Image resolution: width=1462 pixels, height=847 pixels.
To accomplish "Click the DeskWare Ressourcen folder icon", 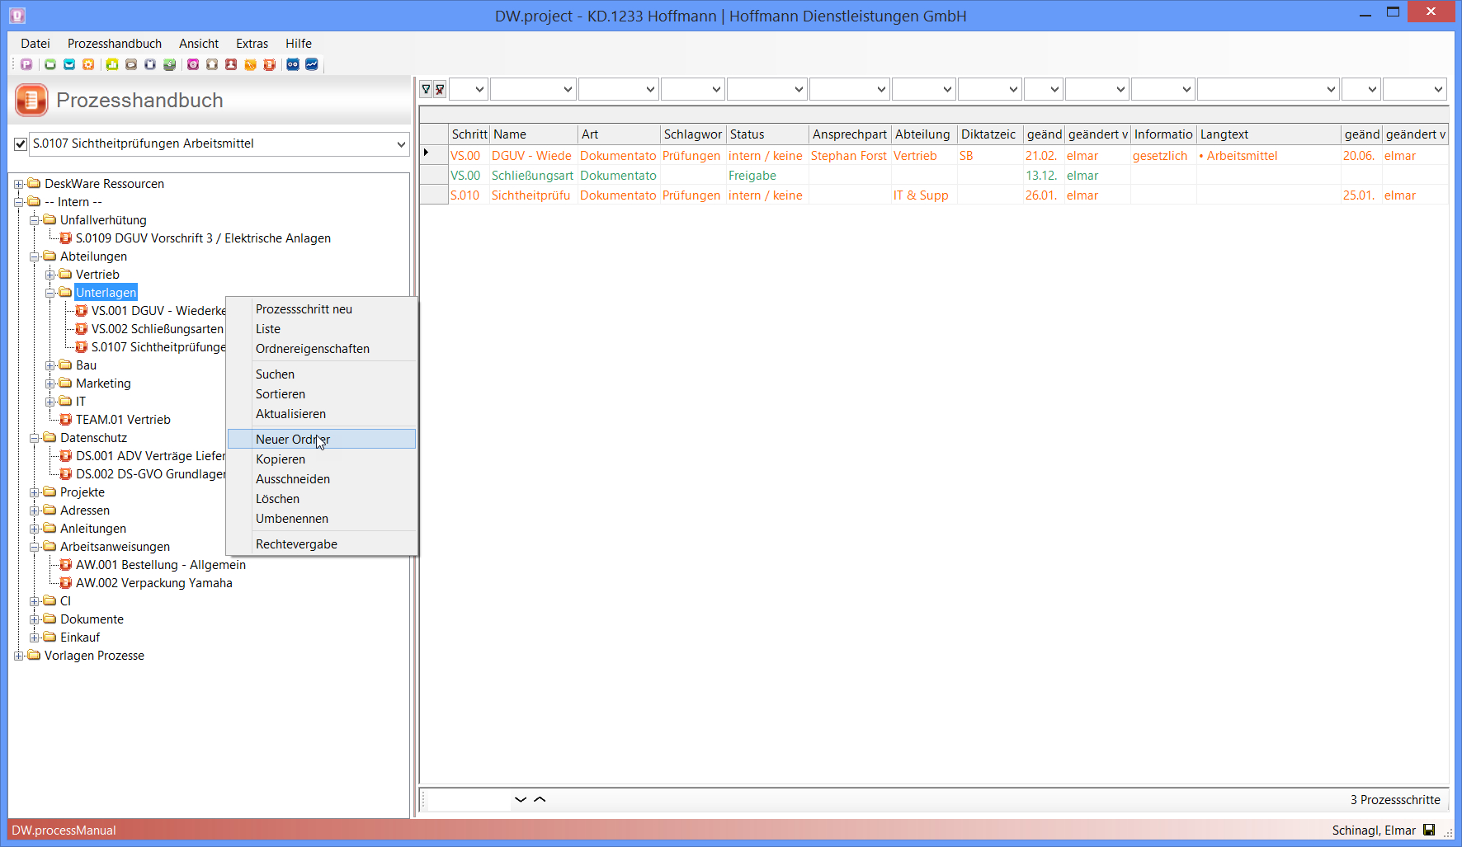I will point(34,184).
